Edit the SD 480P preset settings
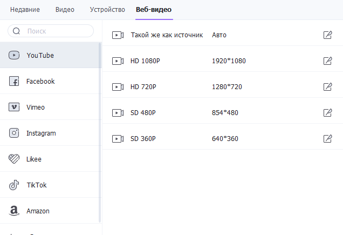 [328, 113]
